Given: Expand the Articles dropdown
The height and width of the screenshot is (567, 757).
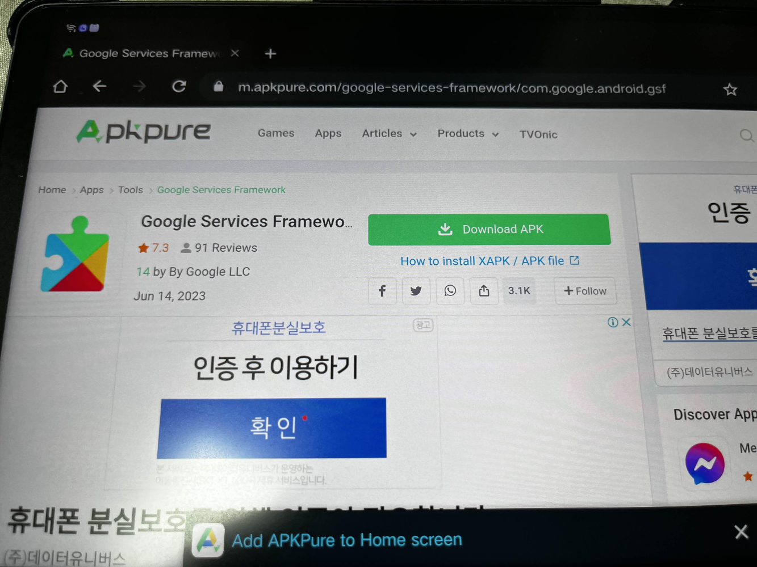Looking at the screenshot, I should [x=390, y=134].
